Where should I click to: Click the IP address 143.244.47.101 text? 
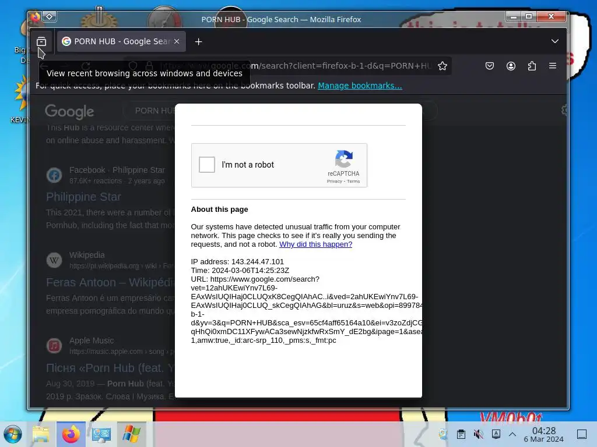coord(237,261)
